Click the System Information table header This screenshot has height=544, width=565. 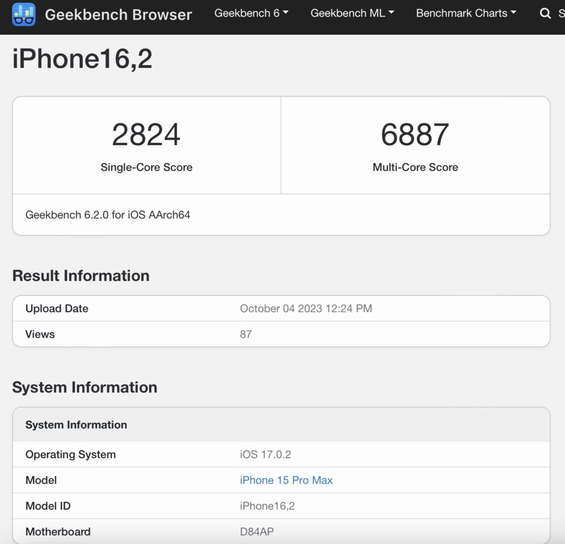[x=76, y=425]
